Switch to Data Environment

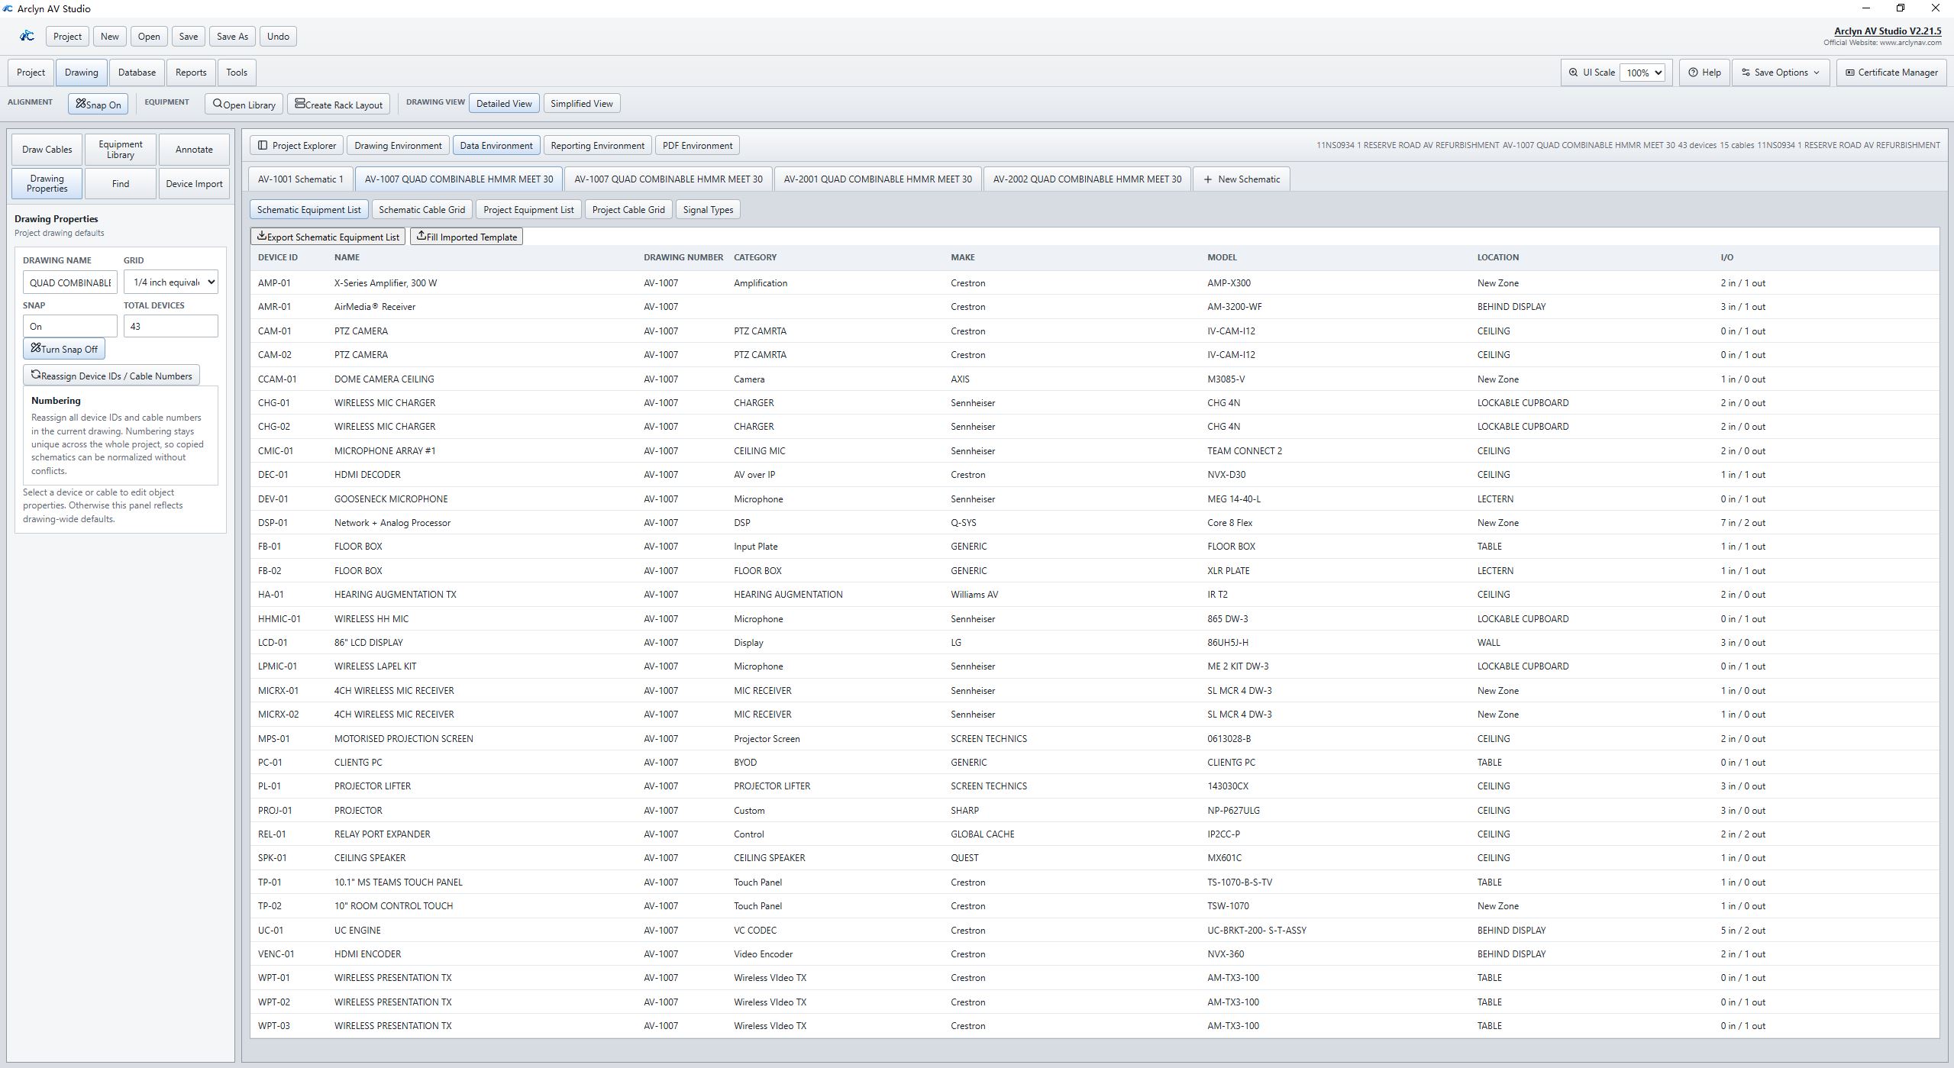coord(496,146)
